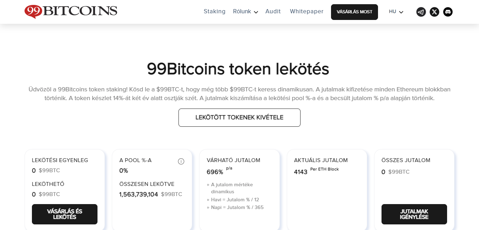
Task: Go to the Audit page
Action: pyautogui.click(x=273, y=12)
